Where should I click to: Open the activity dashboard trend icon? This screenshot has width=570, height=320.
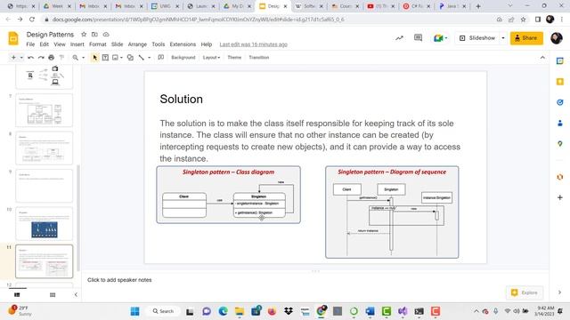pos(399,37)
